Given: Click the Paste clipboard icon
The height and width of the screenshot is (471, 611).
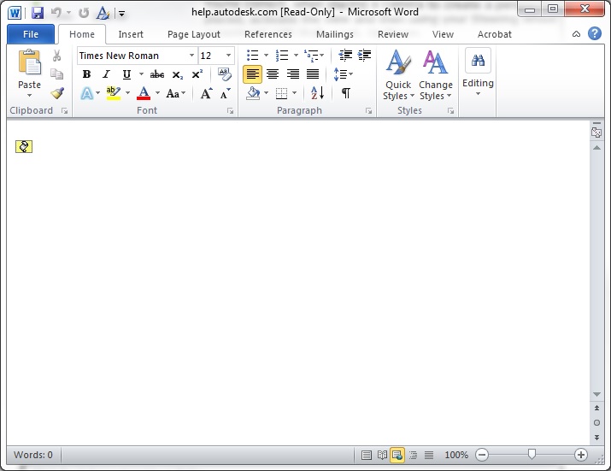Looking at the screenshot, I should pyautogui.click(x=29, y=62).
